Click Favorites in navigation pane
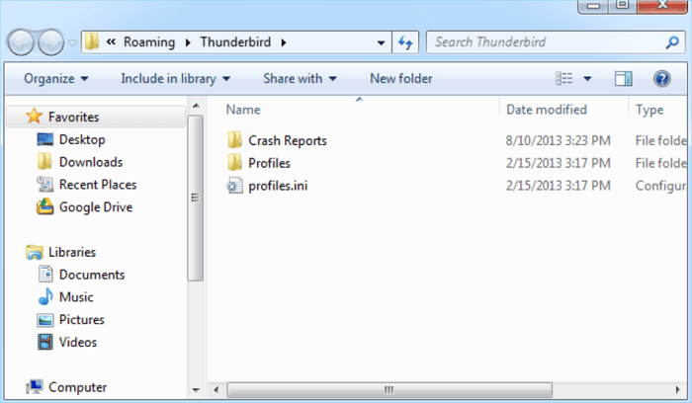The image size is (692, 403). pos(73,117)
